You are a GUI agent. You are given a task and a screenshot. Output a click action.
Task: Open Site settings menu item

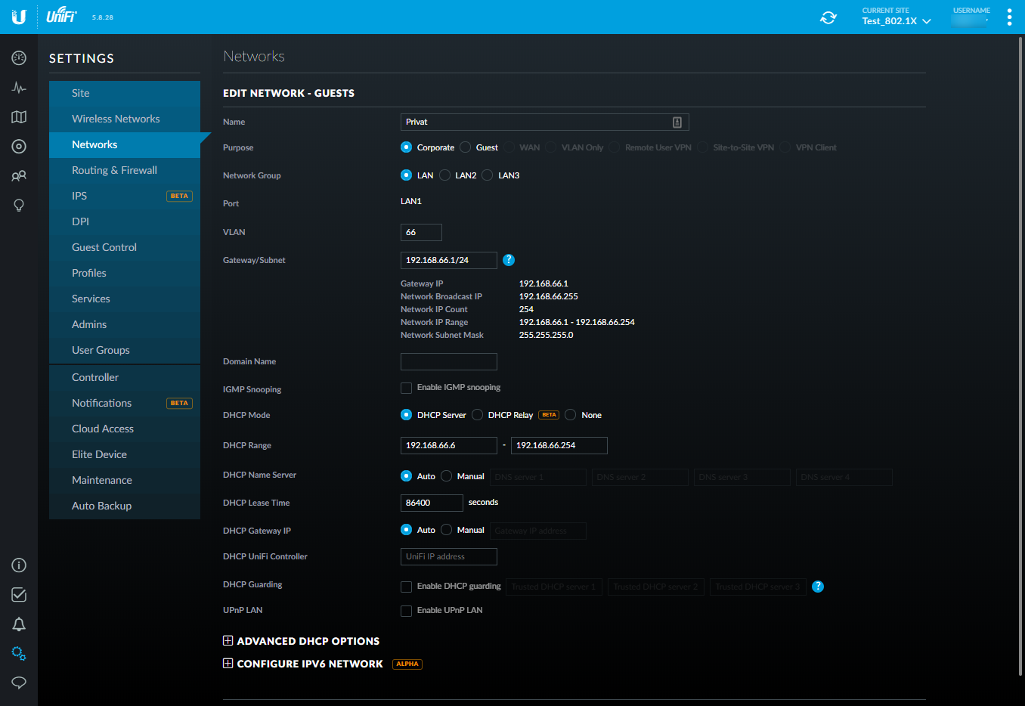125,94
